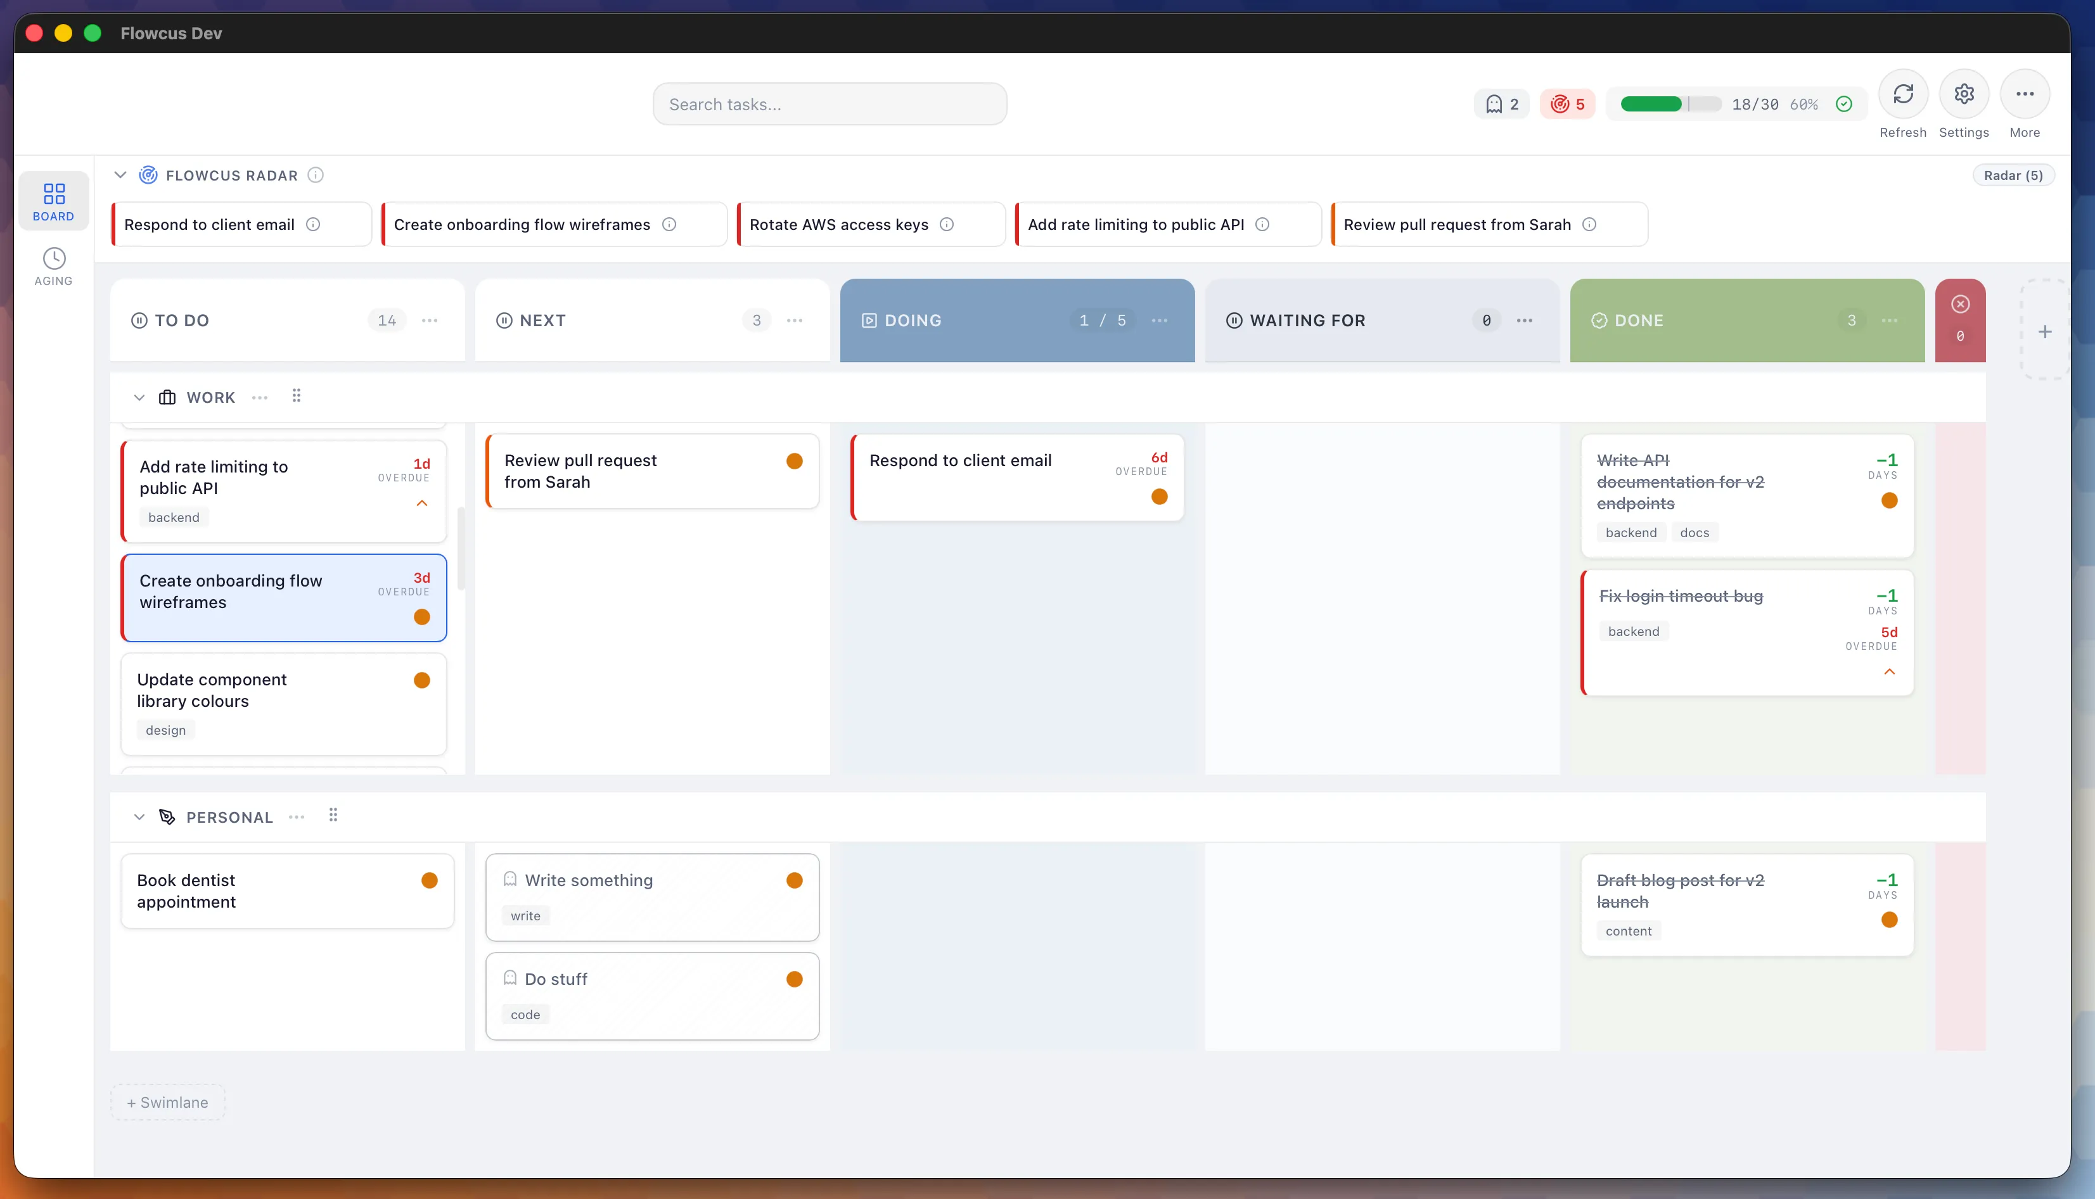Toggle the orange status dot on Book dentist appointment
Viewport: 2095px width, 1199px height.
click(429, 880)
